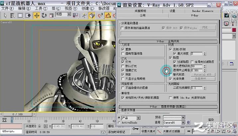Open the 预设 preset dropdown
Screen dimensions: 238x136
pyautogui.click(x=183, y=118)
